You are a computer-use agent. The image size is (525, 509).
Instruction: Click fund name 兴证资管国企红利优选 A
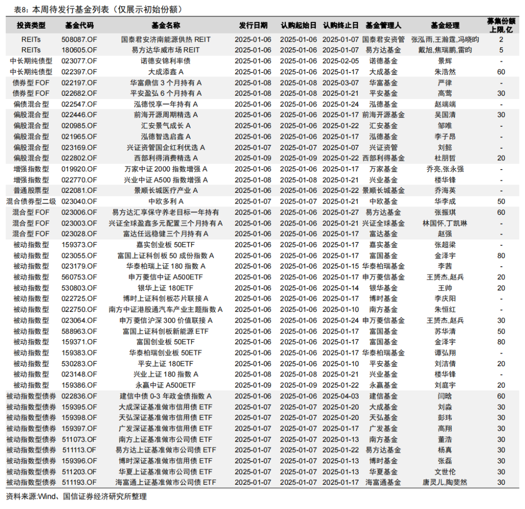pos(166,148)
